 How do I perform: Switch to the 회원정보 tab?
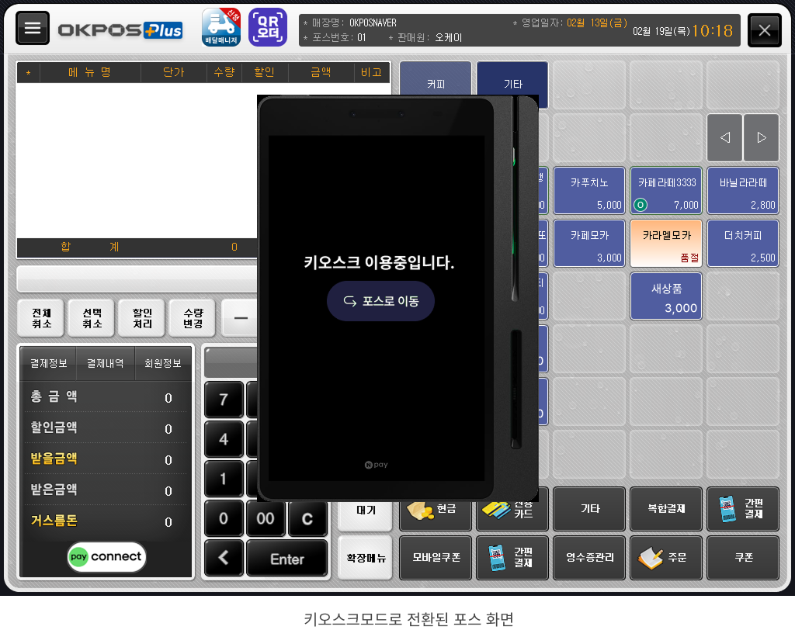click(x=163, y=363)
